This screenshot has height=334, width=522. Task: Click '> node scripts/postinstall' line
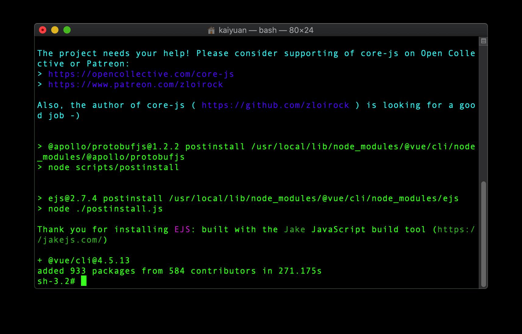(x=108, y=167)
